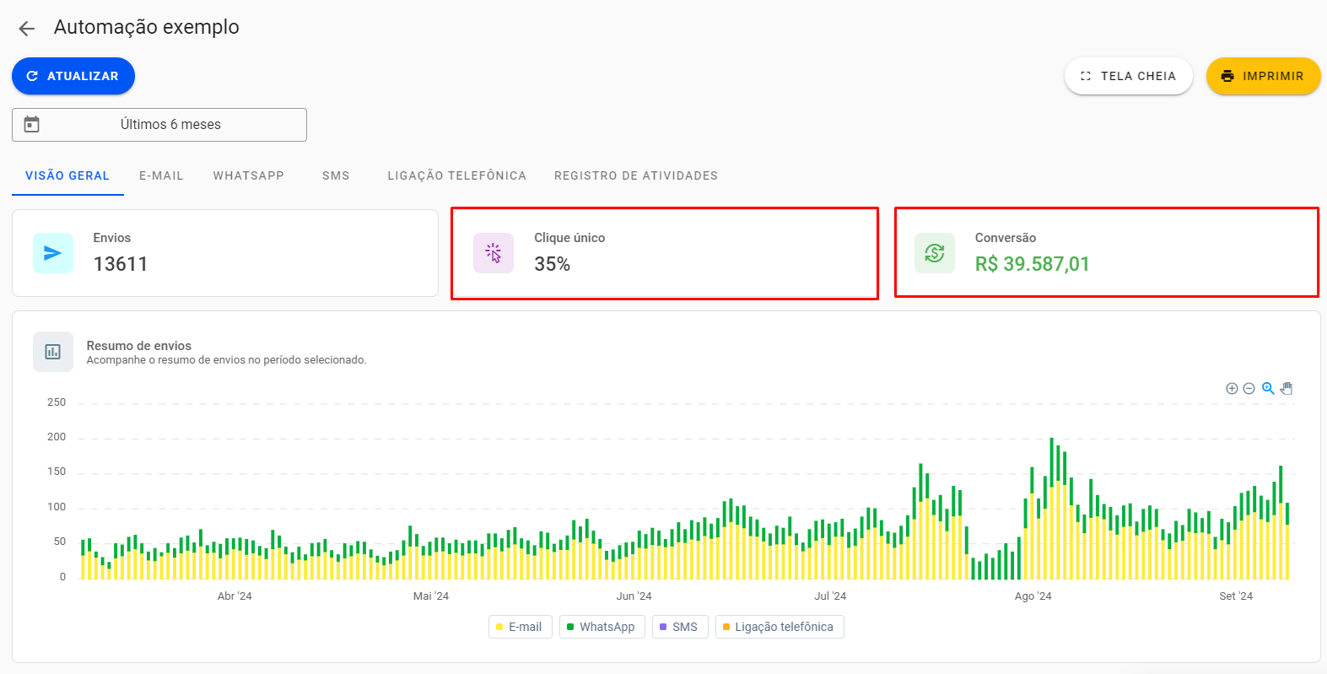Image resolution: width=1327 pixels, height=674 pixels.
Task: Click the Envios label
Action: pos(112,238)
